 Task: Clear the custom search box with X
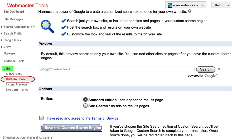tap(219, 69)
